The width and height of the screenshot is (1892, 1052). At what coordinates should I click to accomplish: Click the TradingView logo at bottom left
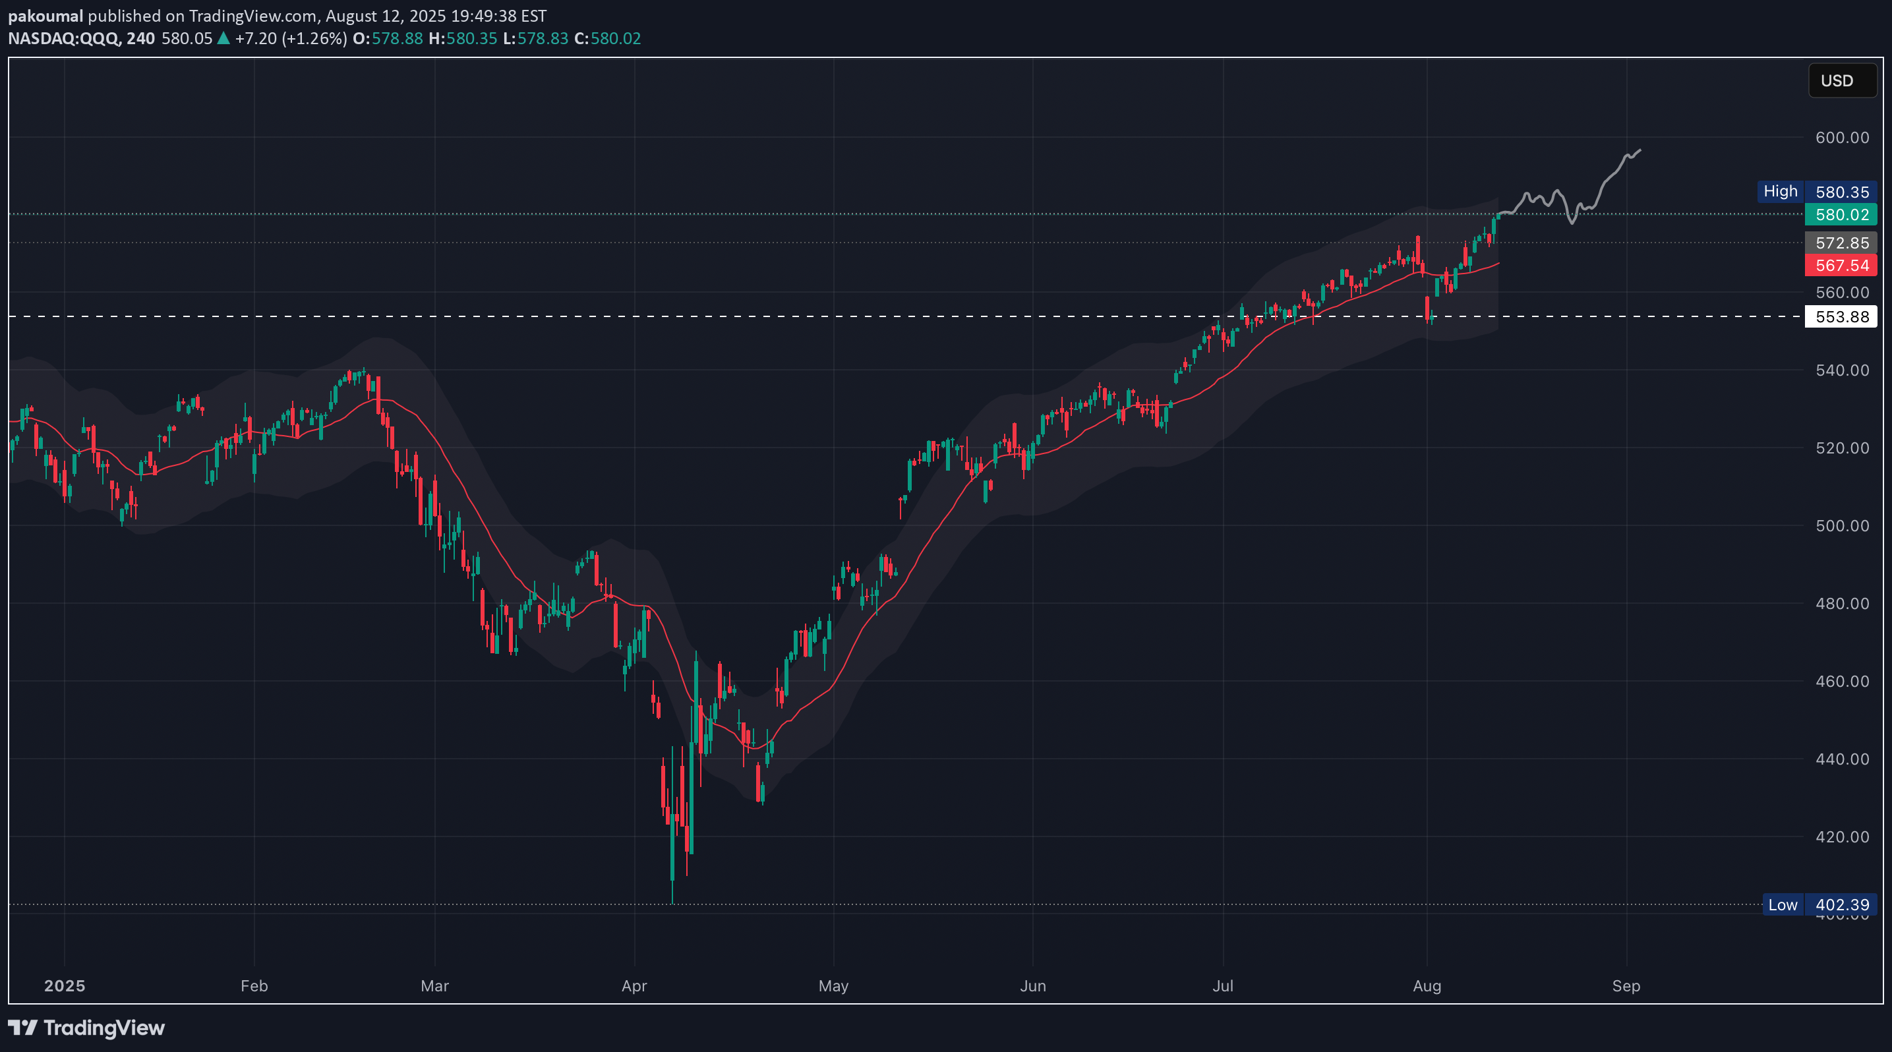[86, 1027]
